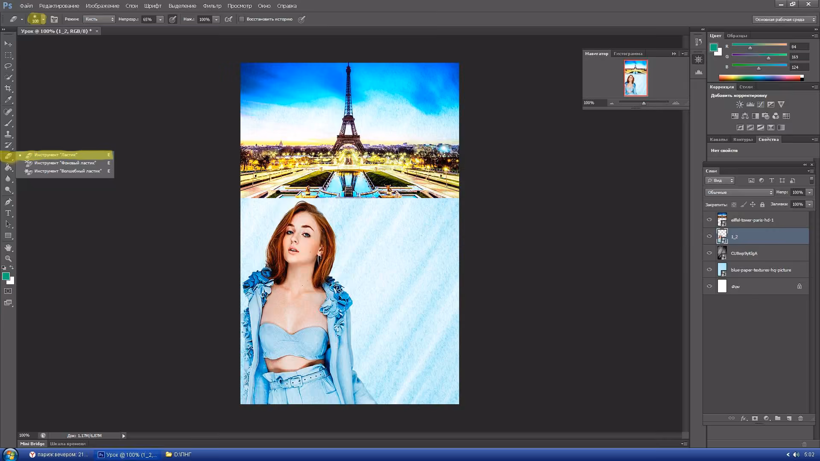Switch to the Каналы tab
Screen dimensions: 820x461
(719, 140)
